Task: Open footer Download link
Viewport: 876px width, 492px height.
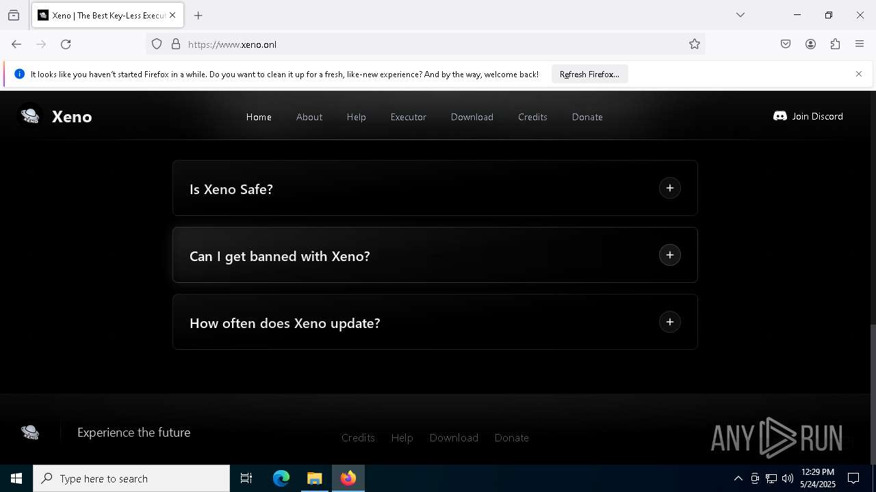Action: pos(454,437)
